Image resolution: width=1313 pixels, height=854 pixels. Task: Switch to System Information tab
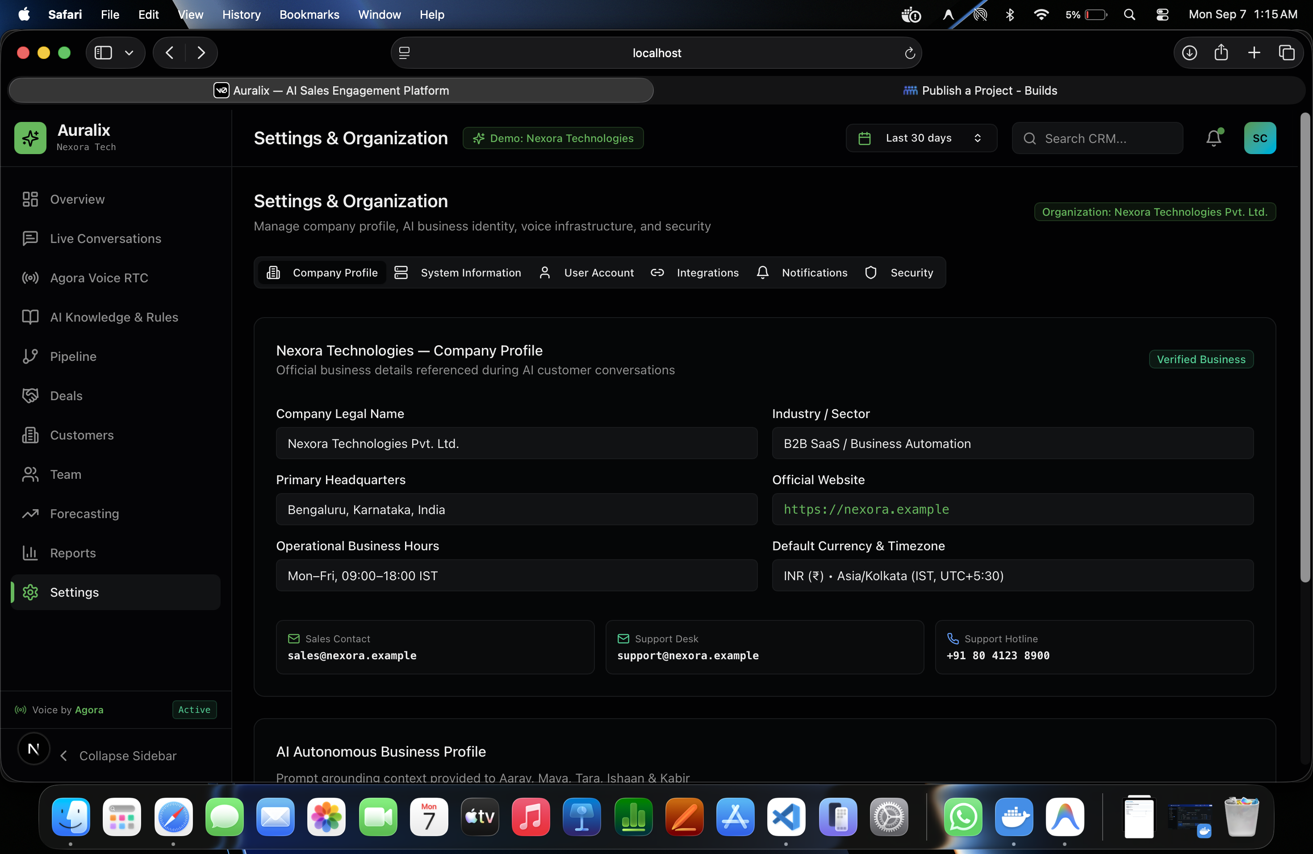click(457, 272)
